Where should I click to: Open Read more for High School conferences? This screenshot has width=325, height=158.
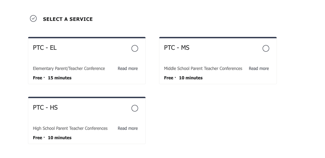[x=128, y=128]
